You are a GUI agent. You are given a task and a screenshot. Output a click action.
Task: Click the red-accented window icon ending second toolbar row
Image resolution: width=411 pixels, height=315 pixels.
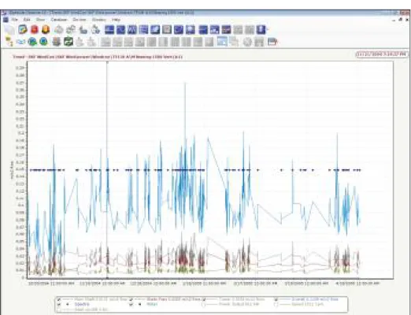coord(272,42)
